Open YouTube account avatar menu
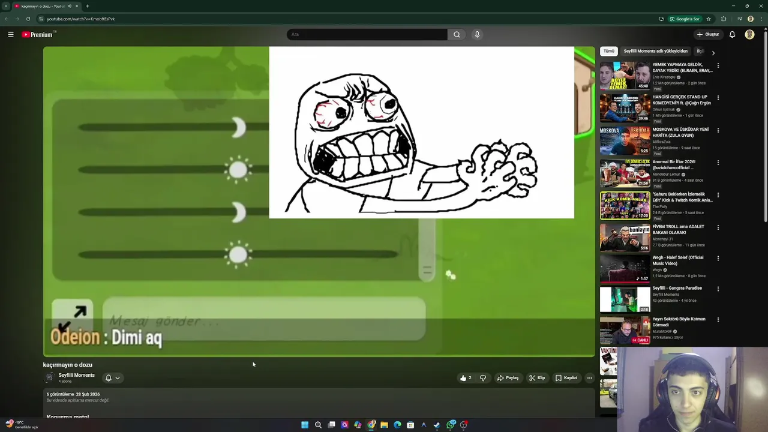768x432 pixels. (749, 35)
